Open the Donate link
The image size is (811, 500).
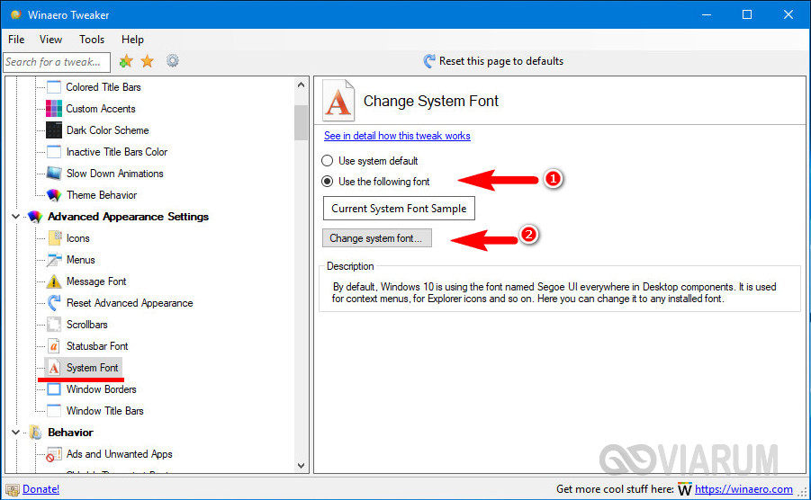tap(41, 489)
